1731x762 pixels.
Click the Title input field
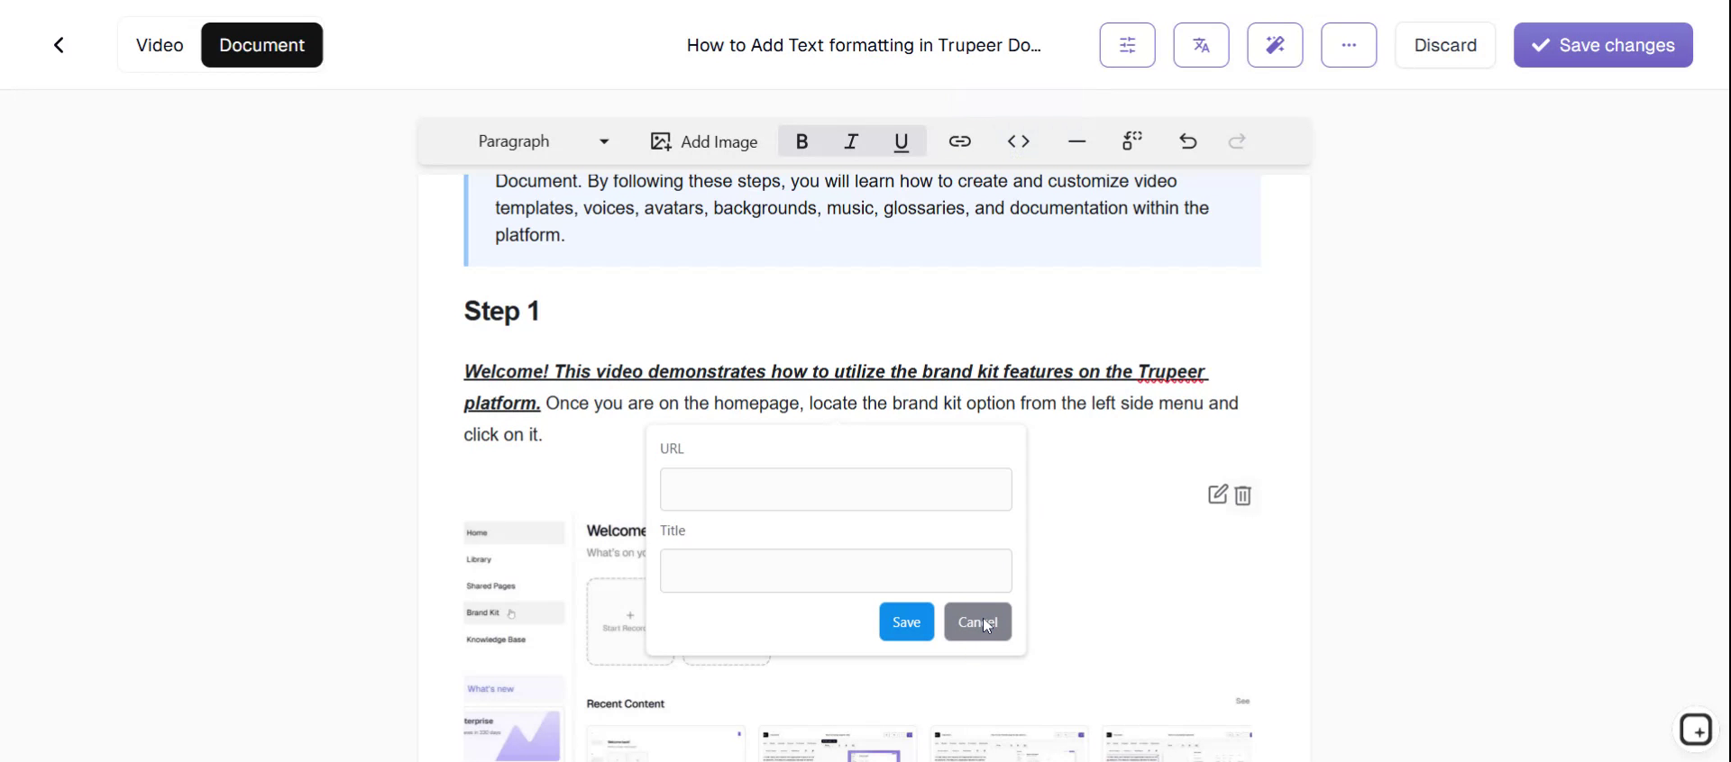point(836,571)
